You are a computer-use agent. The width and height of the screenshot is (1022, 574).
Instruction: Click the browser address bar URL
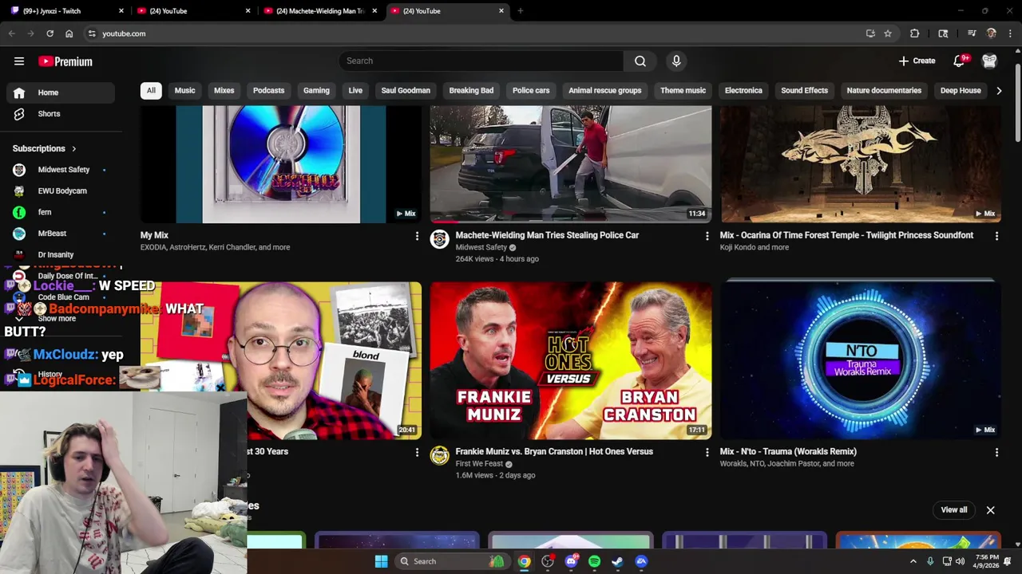[124, 33]
